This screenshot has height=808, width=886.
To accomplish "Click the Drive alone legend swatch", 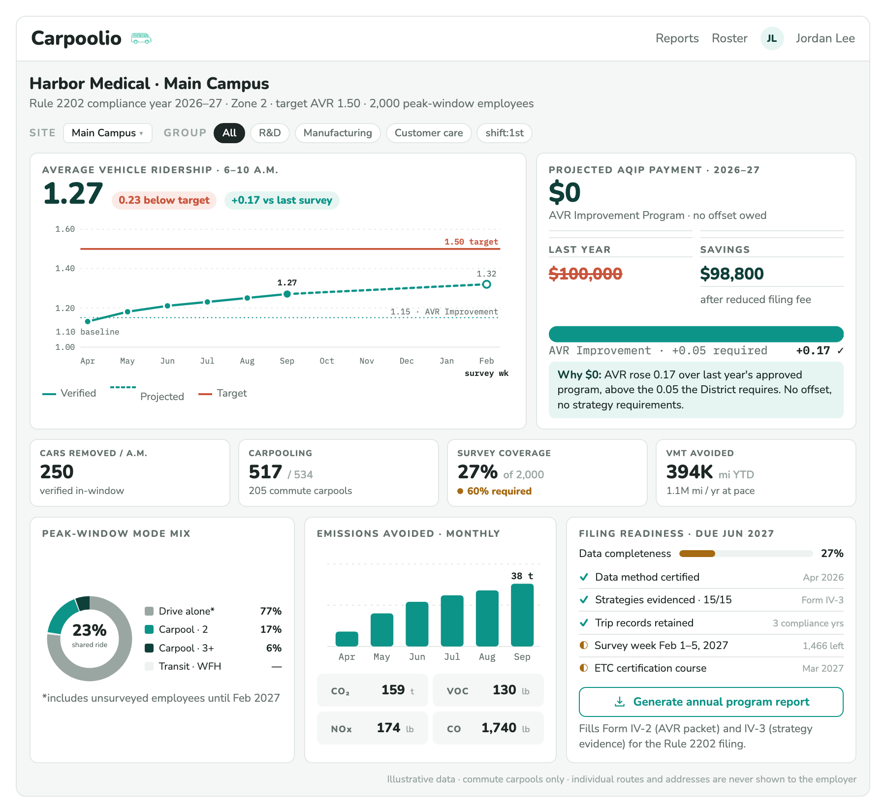I will [x=149, y=611].
